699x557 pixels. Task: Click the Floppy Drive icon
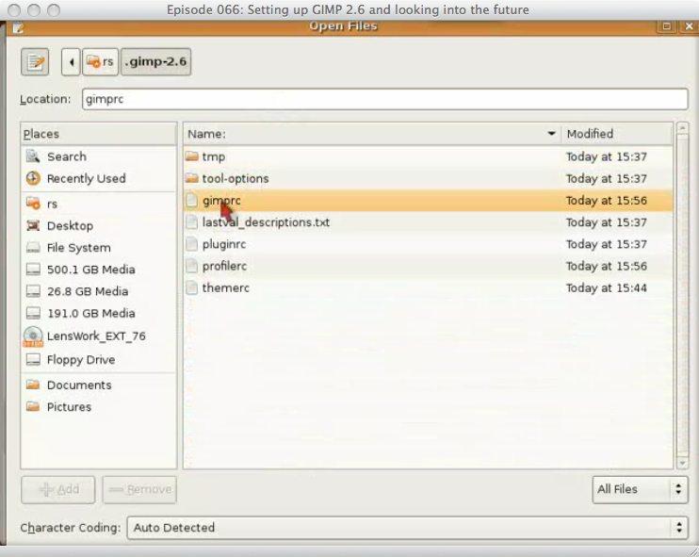click(33, 359)
